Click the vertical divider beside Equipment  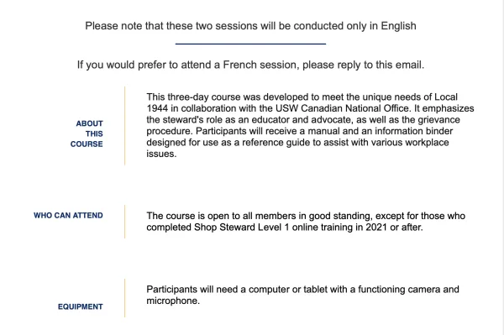click(x=124, y=298)
